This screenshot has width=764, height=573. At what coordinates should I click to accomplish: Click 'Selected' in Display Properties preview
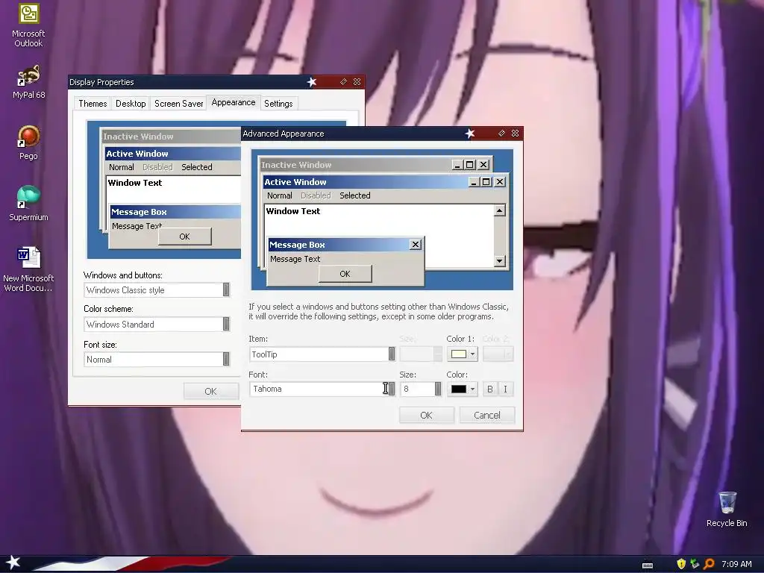click(x=197, y=167)
